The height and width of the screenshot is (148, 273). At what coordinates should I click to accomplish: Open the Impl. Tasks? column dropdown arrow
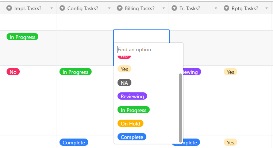[51, 8]
